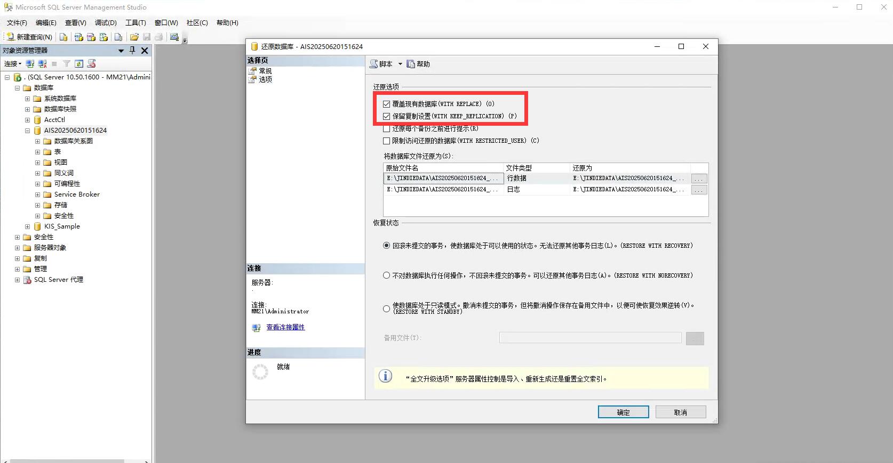Check 限制访问还原的数据库 RESTRICTED_USER checkbox

[386, 141]
